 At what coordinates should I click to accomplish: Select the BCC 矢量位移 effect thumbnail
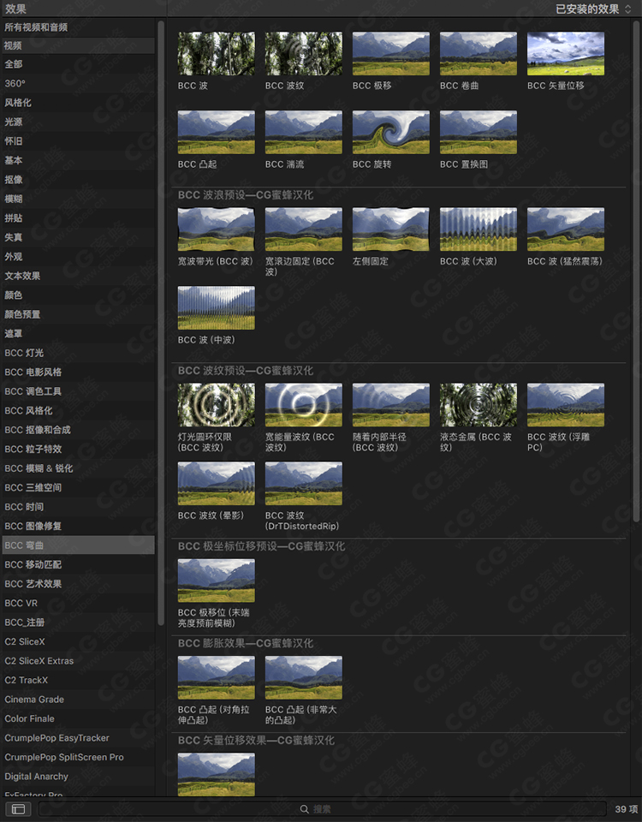point(566,53)
